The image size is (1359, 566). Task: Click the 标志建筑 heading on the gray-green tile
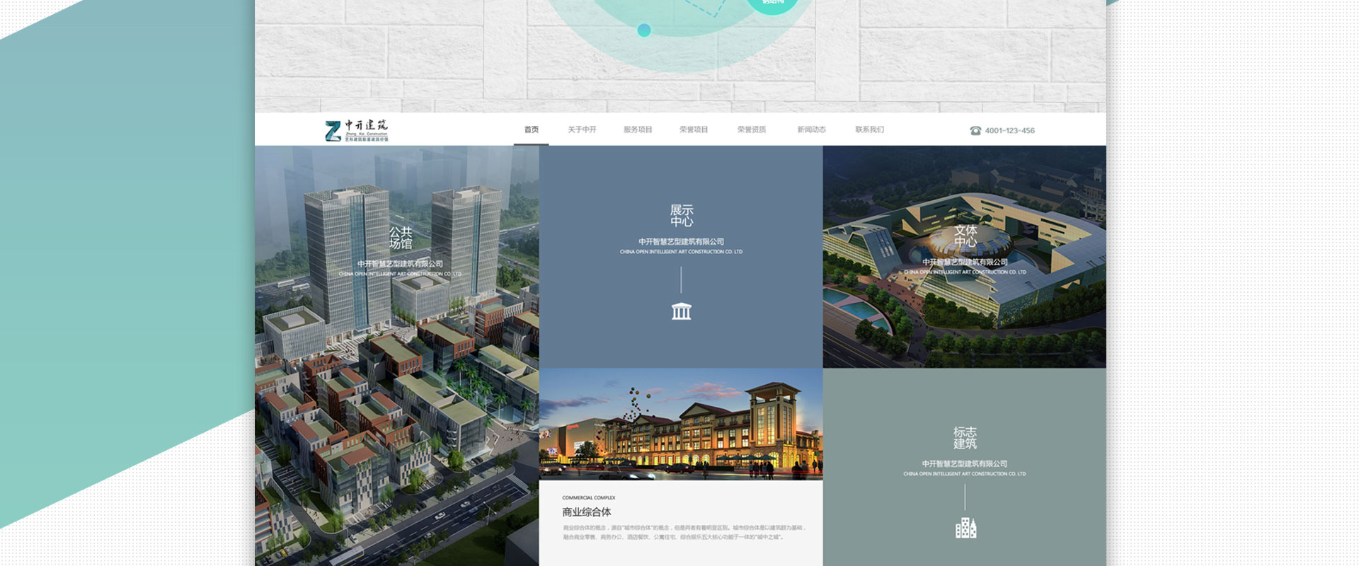pyautogui.click(x=965, y=438)
